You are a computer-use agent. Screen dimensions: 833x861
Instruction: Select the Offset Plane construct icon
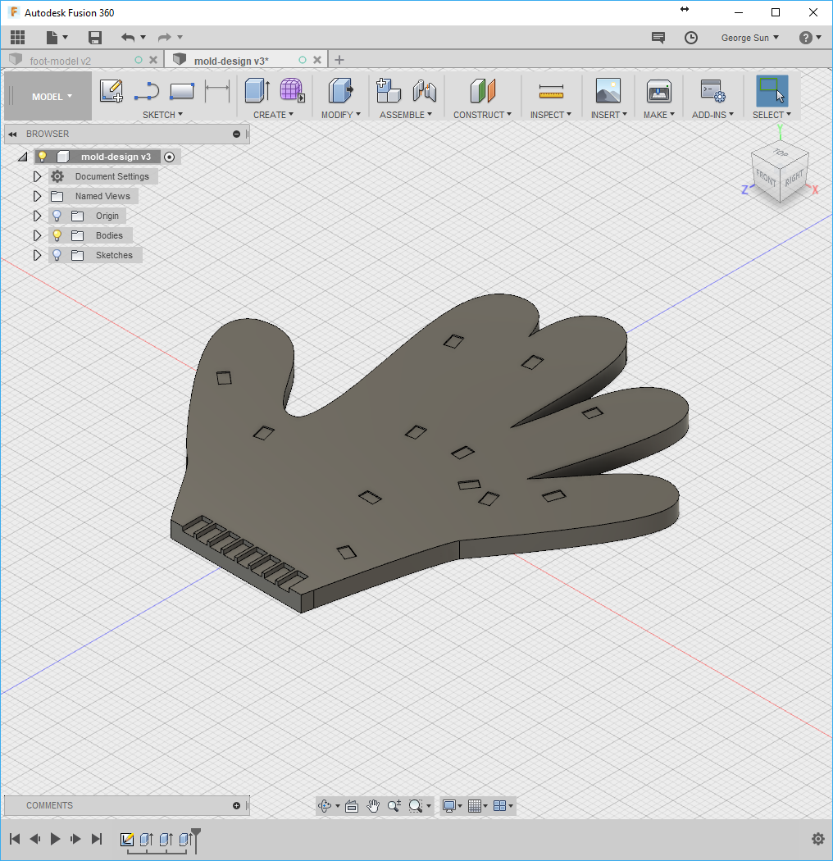coord(483,90)
